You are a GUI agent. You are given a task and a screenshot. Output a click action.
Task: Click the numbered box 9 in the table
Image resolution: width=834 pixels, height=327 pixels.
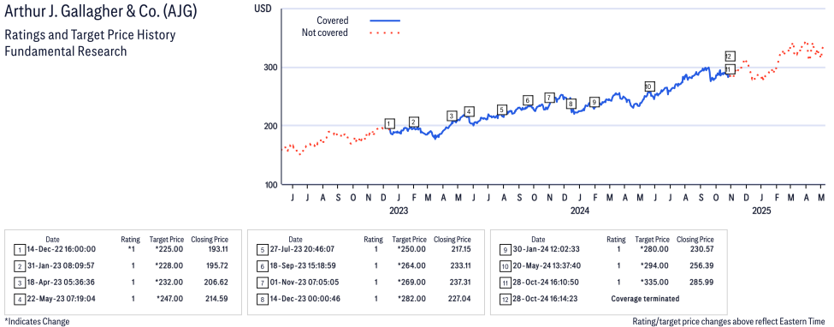(506, 249)
